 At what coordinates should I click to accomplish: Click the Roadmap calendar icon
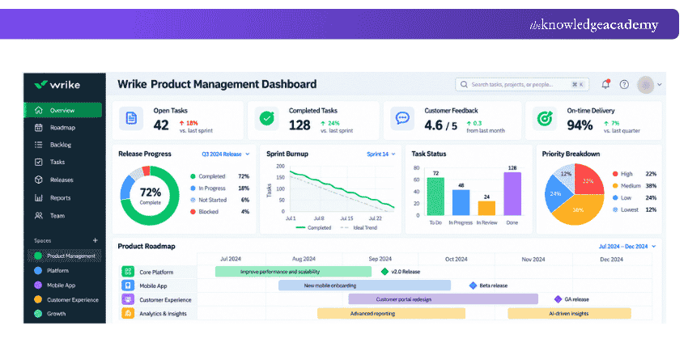(39, 128)
